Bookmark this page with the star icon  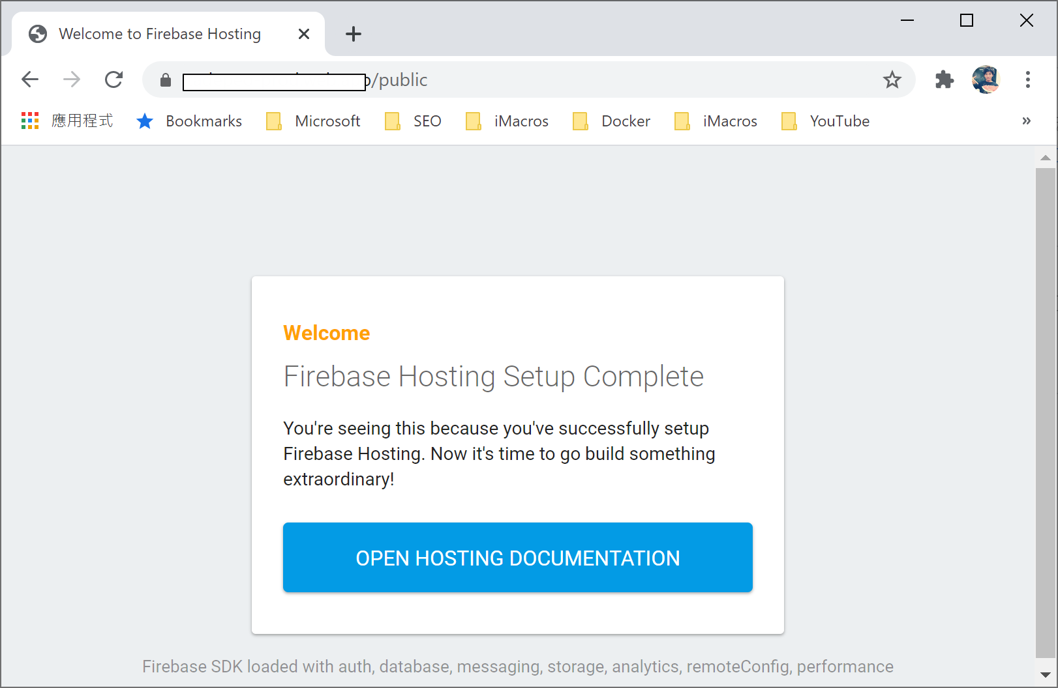click(x=892, y=79)
